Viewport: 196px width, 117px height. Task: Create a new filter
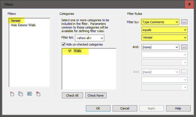point(12,94)
